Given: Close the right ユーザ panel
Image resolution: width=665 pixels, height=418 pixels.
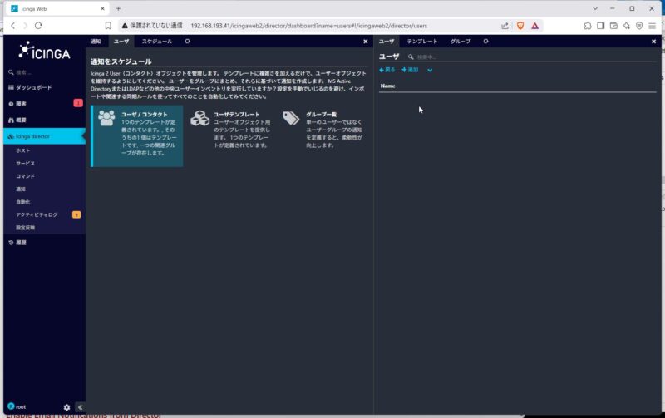Looking at the screenshot, I should (x=653, y=41).
